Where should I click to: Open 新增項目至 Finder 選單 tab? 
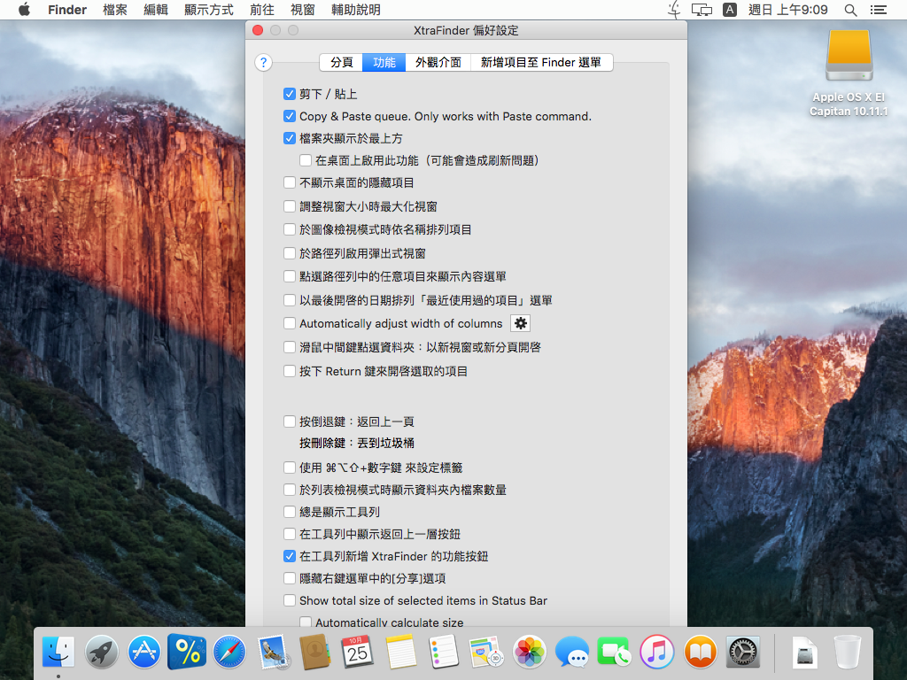[541, 63]
